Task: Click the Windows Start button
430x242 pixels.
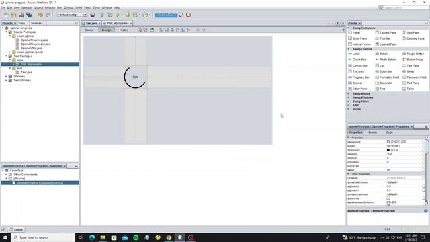Action: pyautogui.click(x=5, y=237)
